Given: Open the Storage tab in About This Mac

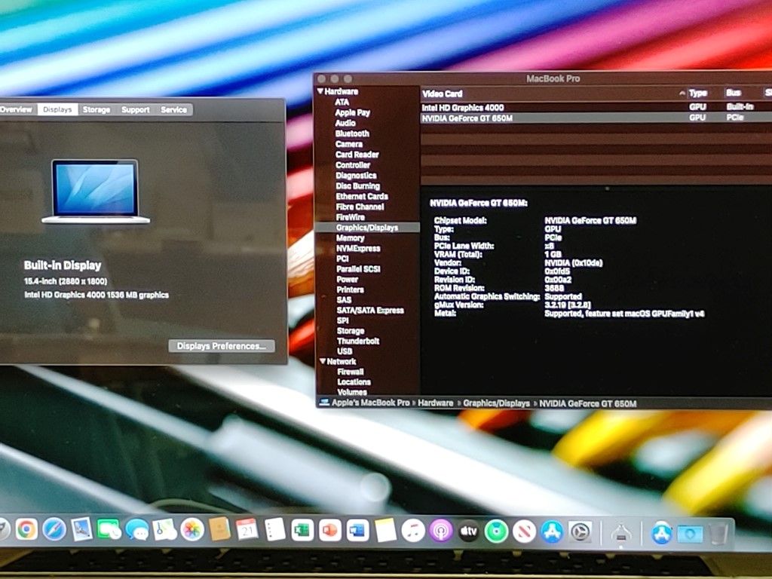Looking at the screenshot, I should [96, 109].
